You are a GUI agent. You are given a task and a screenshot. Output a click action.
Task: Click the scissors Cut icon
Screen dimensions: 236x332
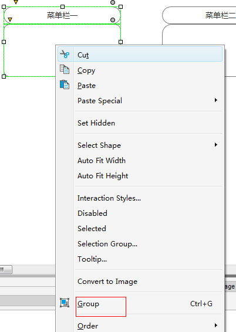65,54
